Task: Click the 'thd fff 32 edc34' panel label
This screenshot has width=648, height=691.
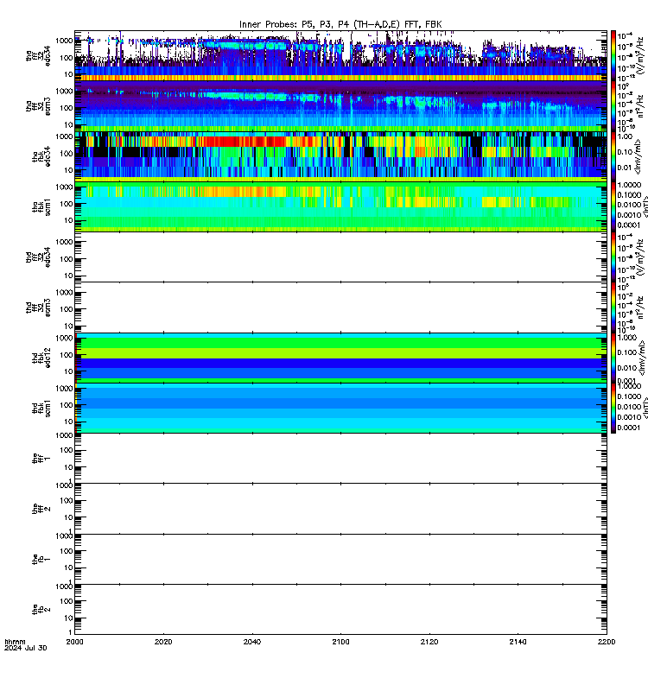Action: (38, 257)
